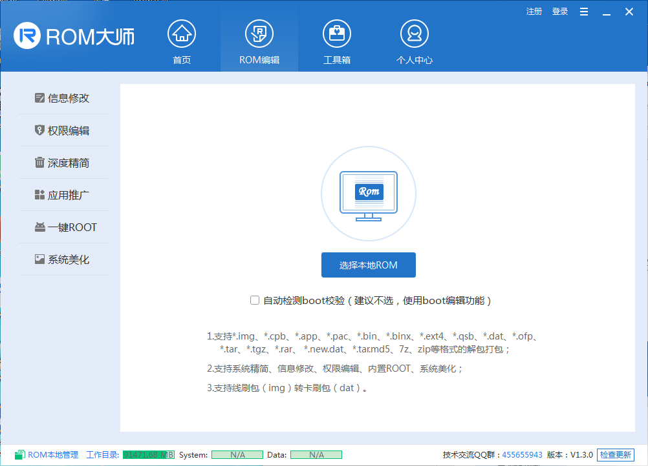Click the 应用推广 apps icon

click(39, 195)
